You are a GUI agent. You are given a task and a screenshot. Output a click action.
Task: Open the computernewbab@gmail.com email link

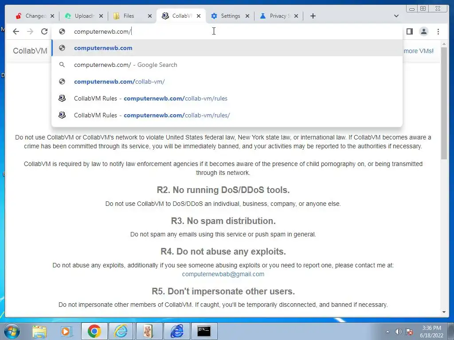(223, 274)
